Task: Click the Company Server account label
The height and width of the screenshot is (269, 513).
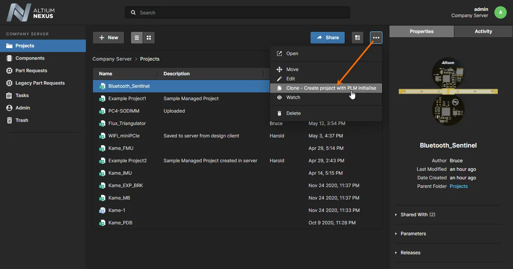Action: point(469,16)
